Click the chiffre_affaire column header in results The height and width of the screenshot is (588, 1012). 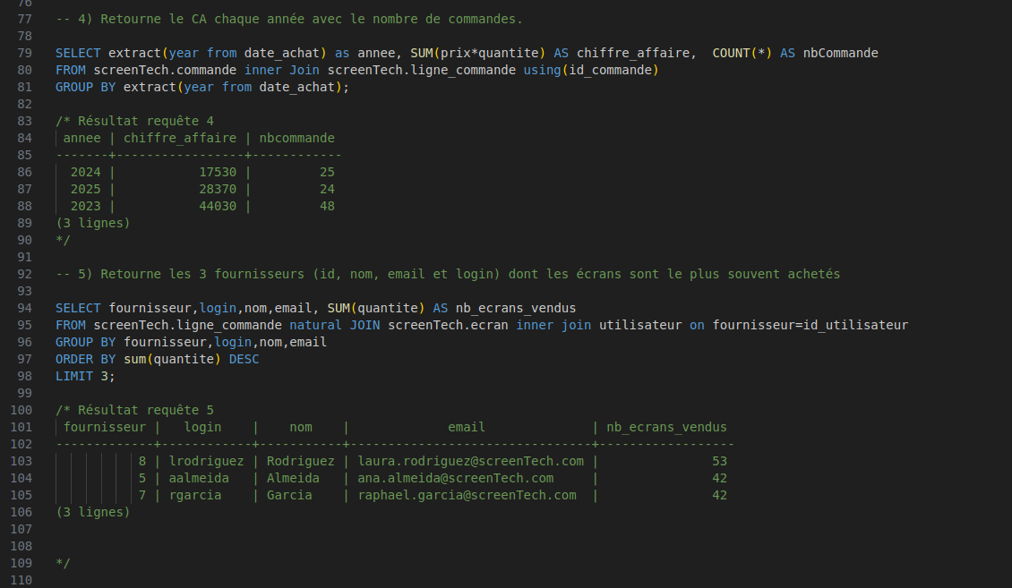[179, 138]
